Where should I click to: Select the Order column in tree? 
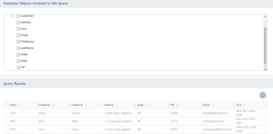[24, 55]
